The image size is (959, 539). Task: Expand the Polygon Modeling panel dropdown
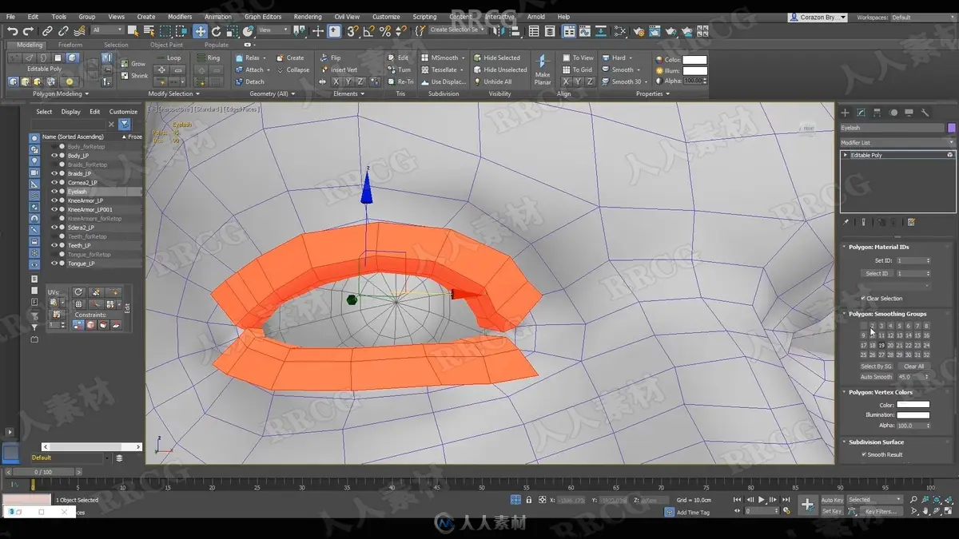[x=60, y=93]
